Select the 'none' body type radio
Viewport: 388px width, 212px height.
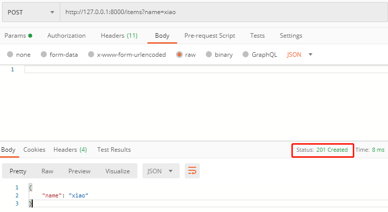pyautogui.click(x=10, y=55)
